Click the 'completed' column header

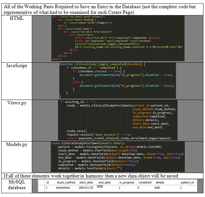(x=145, y=183)
